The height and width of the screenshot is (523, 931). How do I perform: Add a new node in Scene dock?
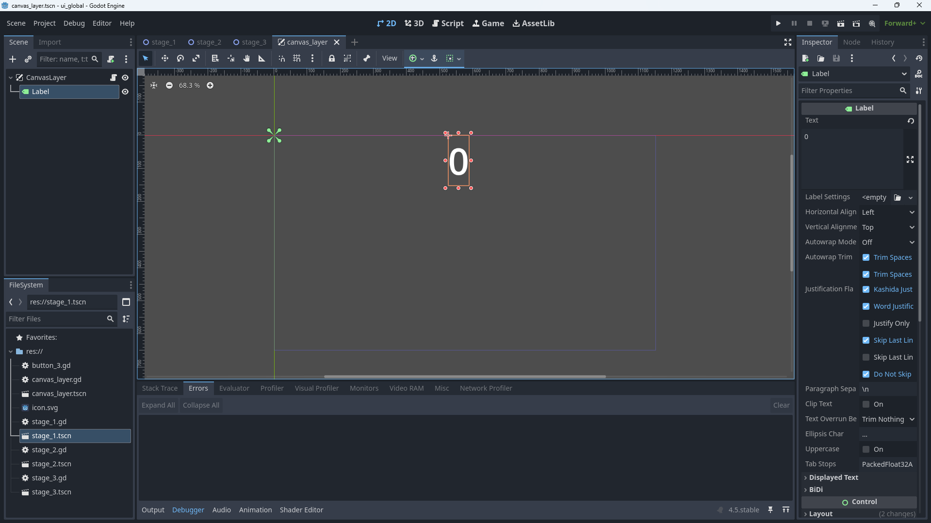[13, 59]
